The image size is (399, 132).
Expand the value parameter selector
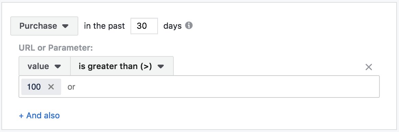tap(45, 66)
